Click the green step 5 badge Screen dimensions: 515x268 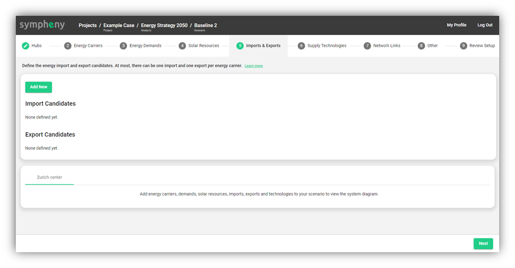coord(240,46)
